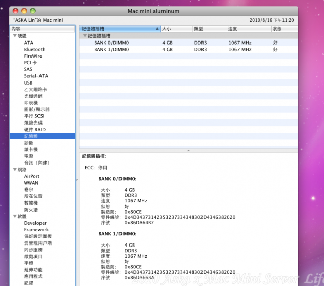
Task: Select 硬件 RAID in the sidebar
Action: coord(35,130)
